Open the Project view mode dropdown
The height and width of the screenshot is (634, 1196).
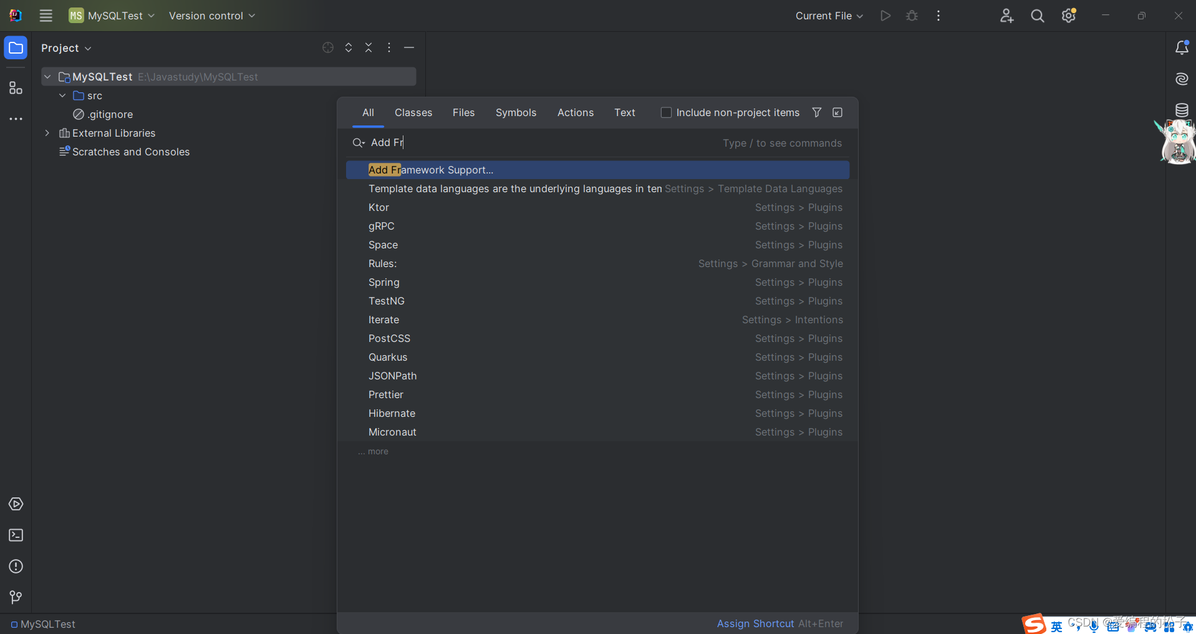coord(66,48)
